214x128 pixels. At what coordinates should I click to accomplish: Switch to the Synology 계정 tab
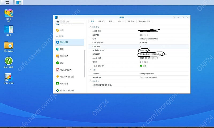click(x=144, y=21)
